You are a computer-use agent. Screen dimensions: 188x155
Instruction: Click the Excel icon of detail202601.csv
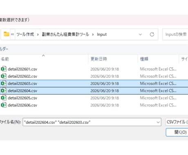pos(4,69)
